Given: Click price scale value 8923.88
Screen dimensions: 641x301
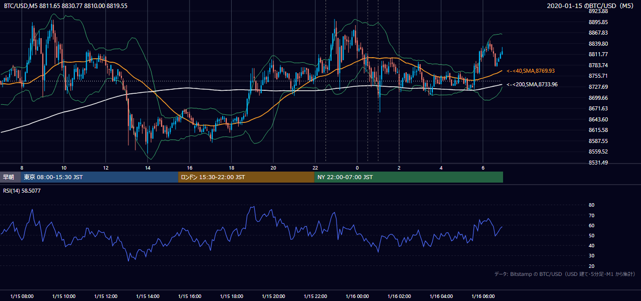Looking at the screenshot, I should 598,11.
